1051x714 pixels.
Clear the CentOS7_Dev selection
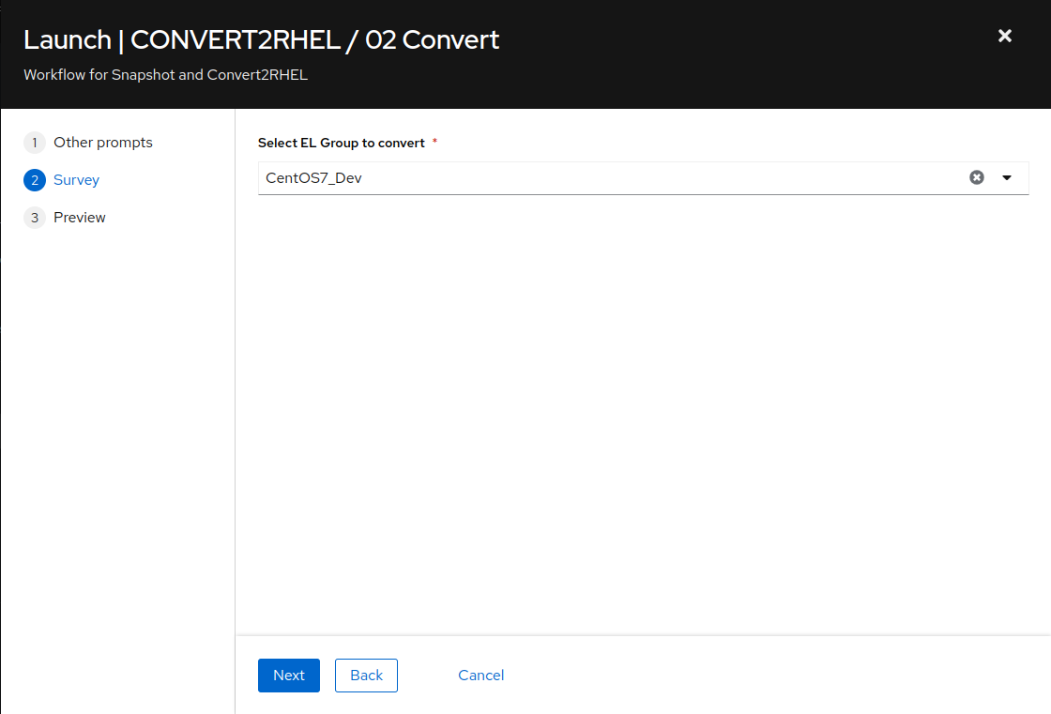[977, 177]
